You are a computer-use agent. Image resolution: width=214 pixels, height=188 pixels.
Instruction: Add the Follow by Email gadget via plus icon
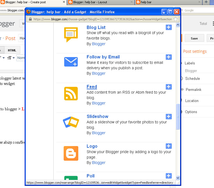tap(169, 57)
